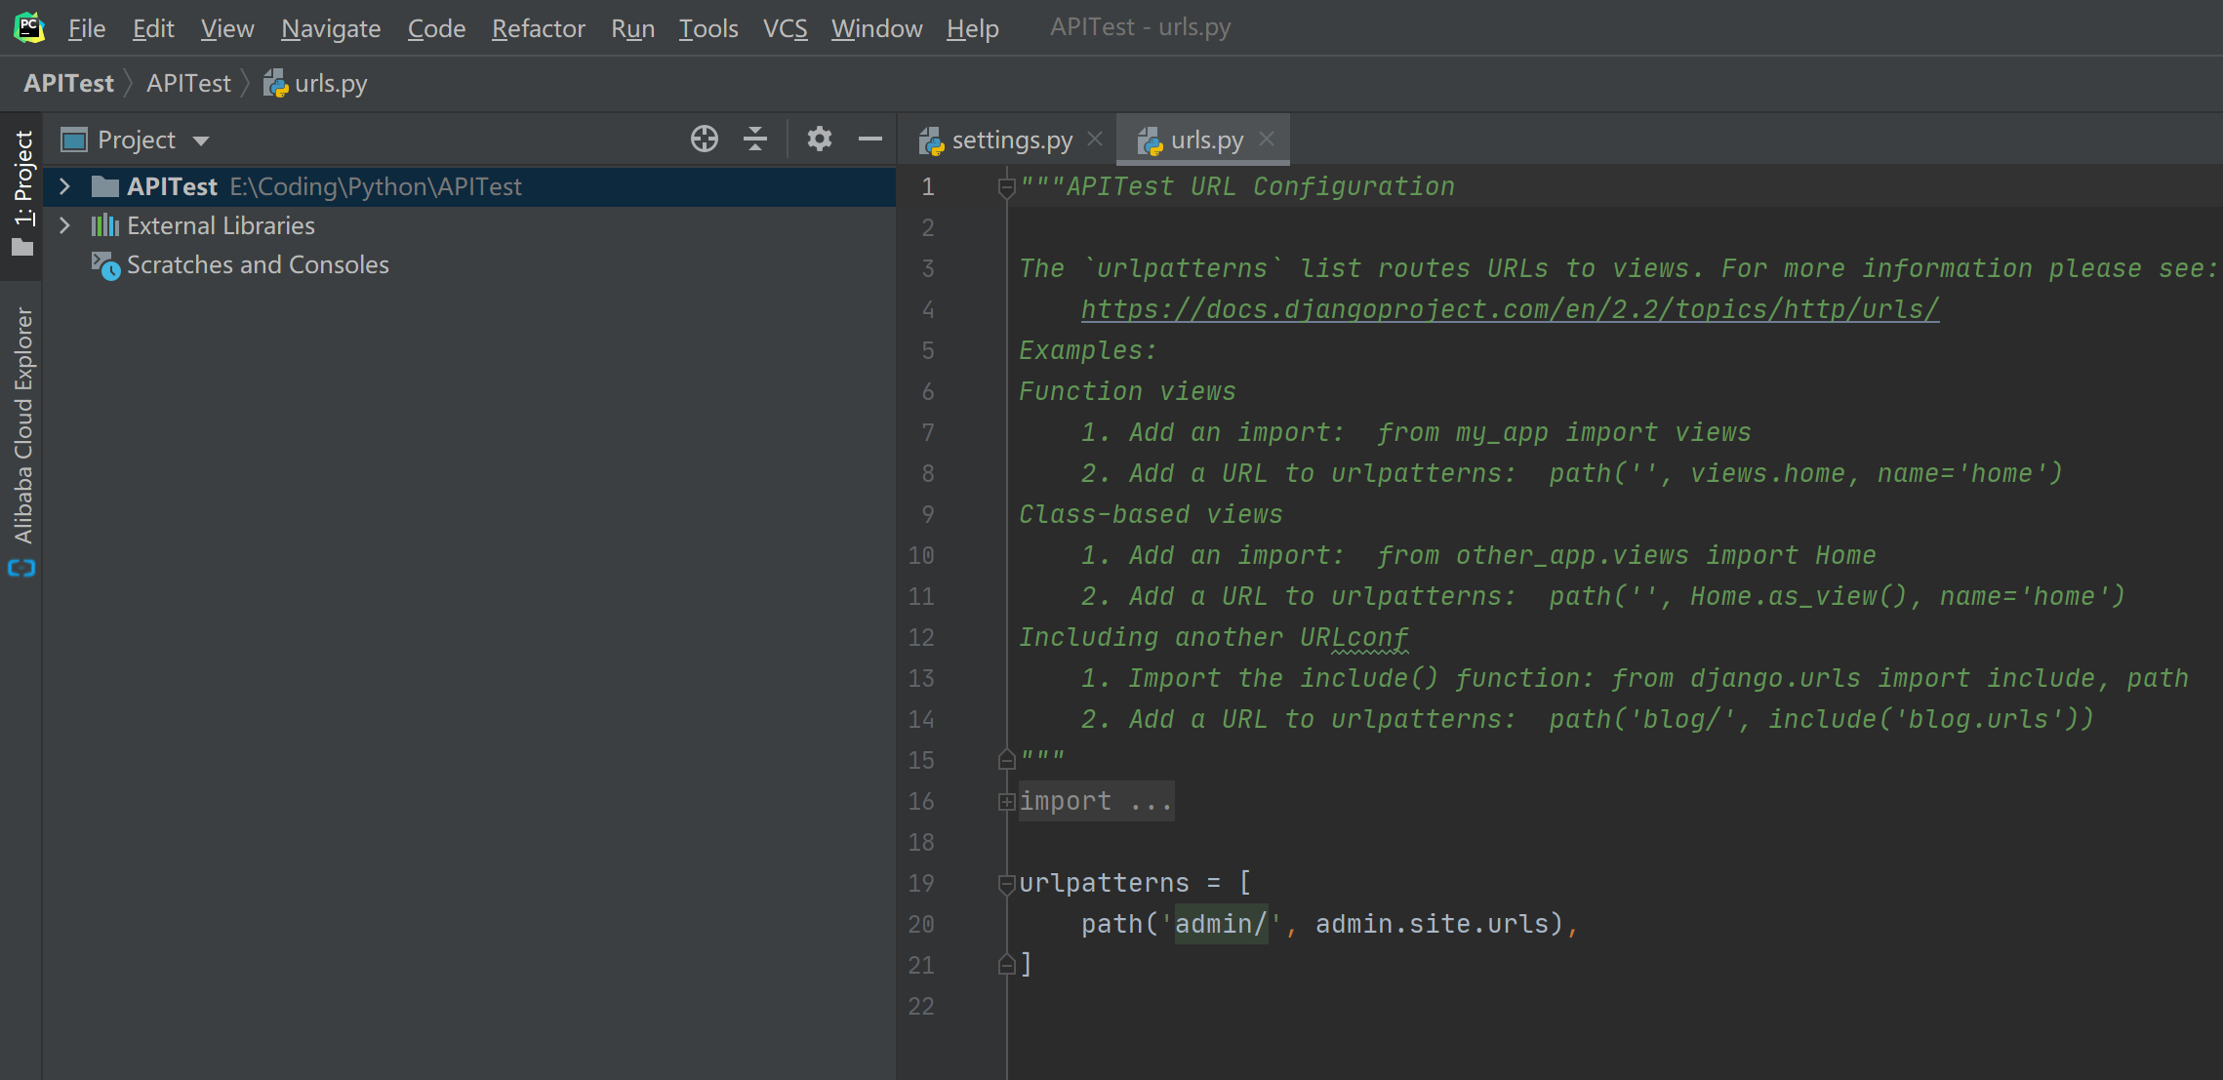This screenshot has width=2223, height=1080.
Task: Open the Project view dropdown
Action: point(201,140)
